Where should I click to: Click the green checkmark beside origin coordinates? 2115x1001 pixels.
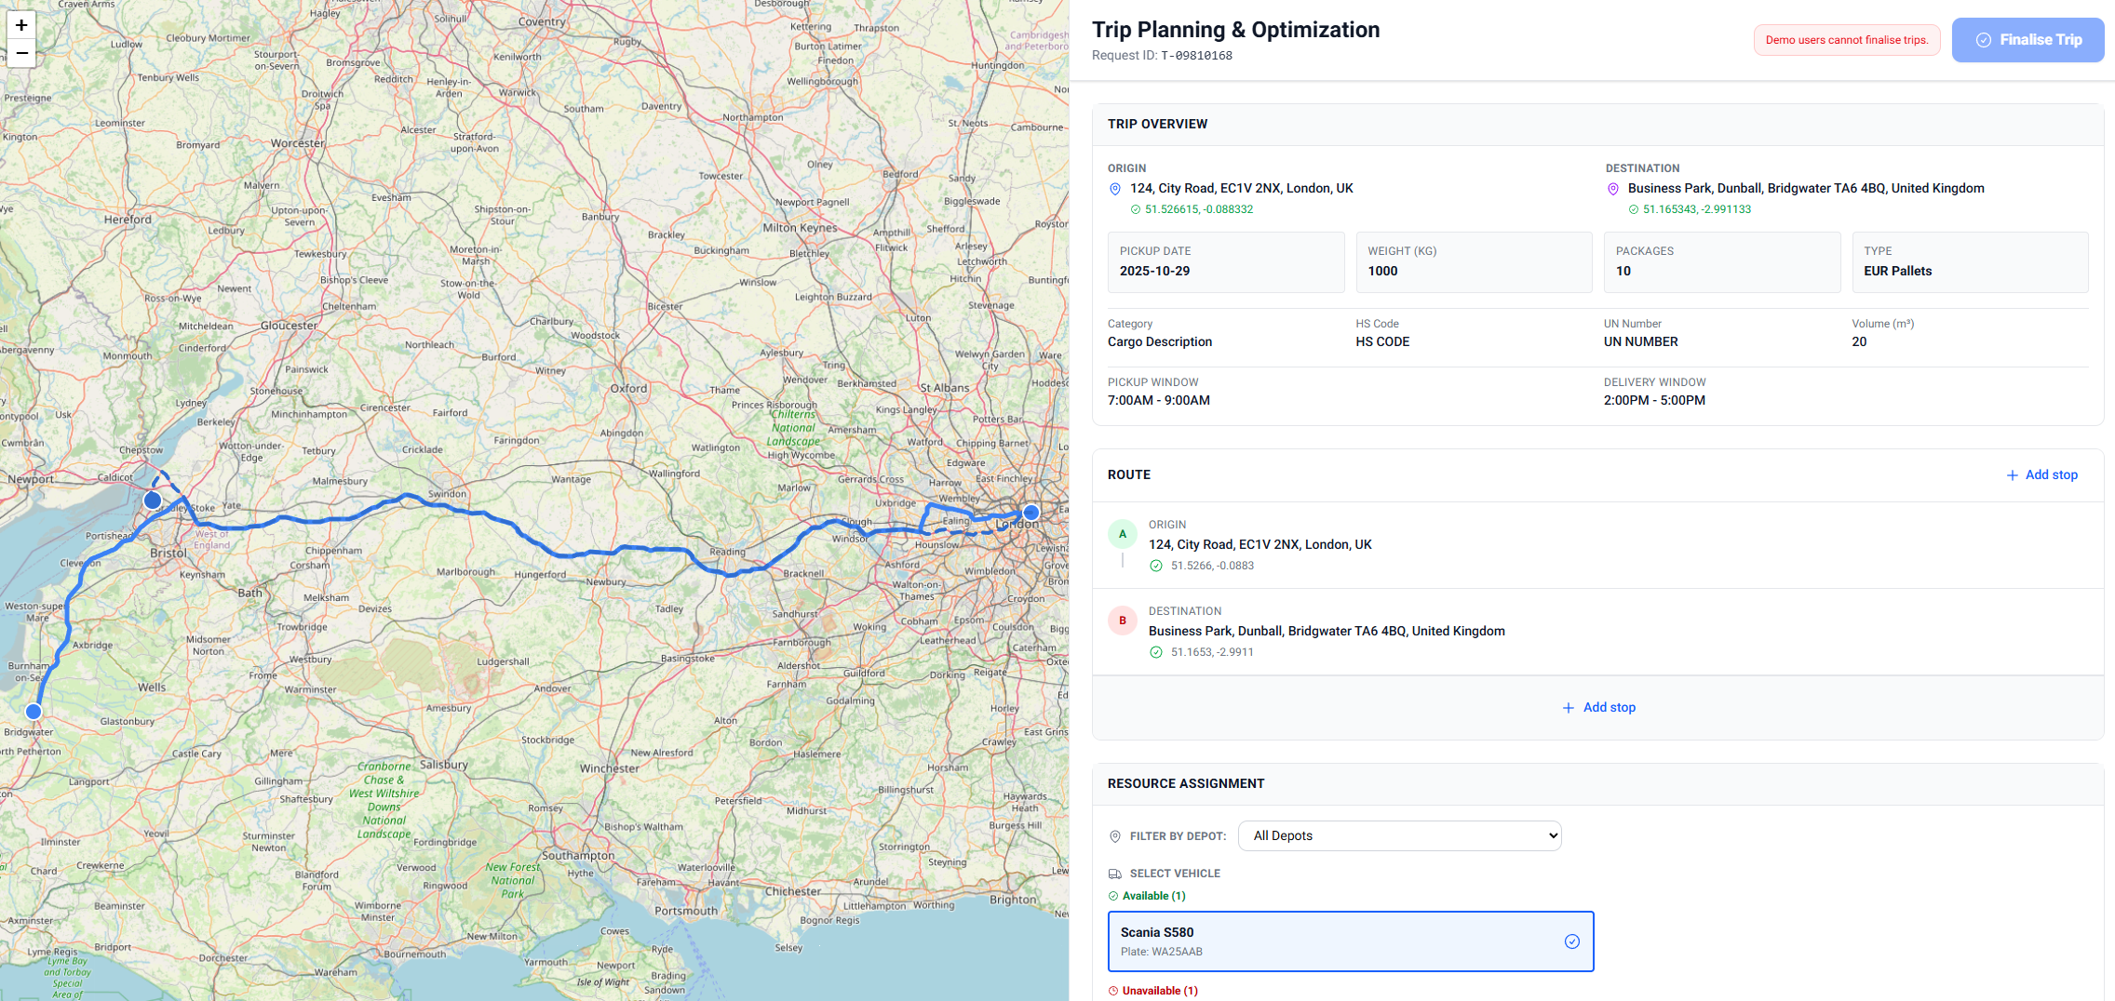click(x=1135, y=208)
